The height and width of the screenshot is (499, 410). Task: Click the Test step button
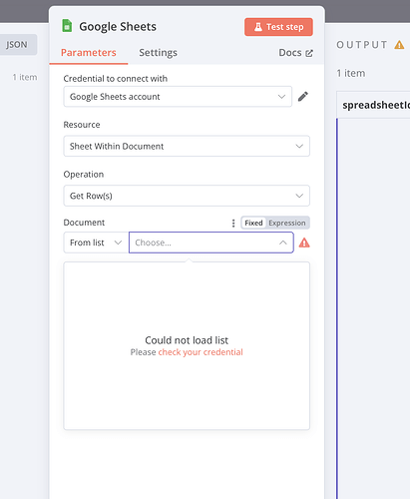278,27
